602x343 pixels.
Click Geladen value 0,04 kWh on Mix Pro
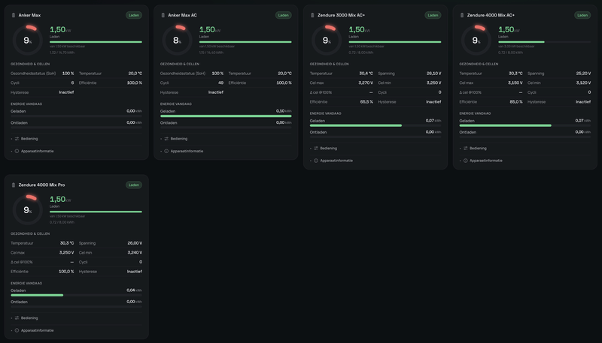134,290
